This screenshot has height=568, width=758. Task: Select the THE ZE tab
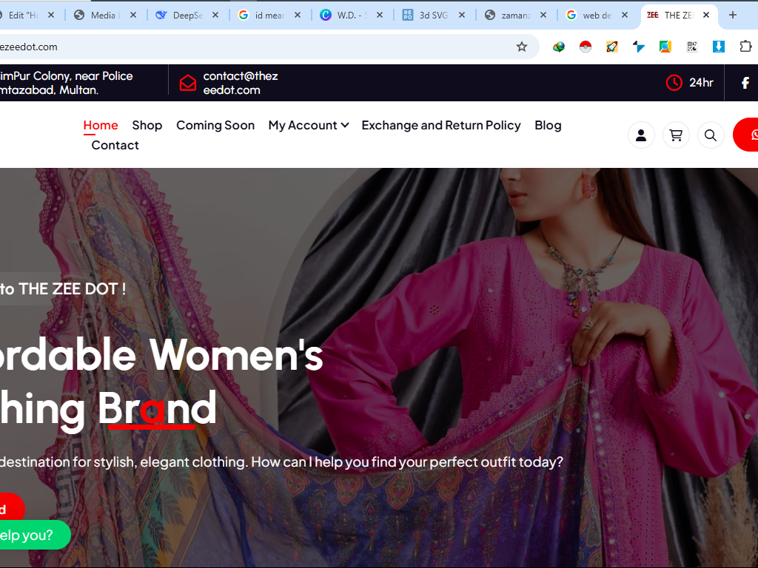[x=678, y=15]
